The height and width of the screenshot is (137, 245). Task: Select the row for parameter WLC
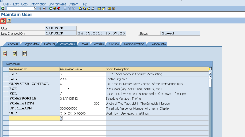pyautogui.click(x=6, y=113)
